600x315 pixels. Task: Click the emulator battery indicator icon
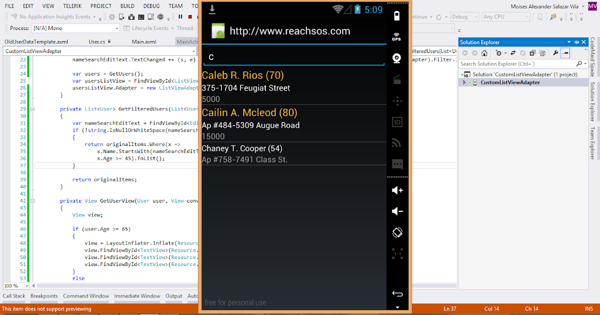pyautogui.click(x=396, y=15)
